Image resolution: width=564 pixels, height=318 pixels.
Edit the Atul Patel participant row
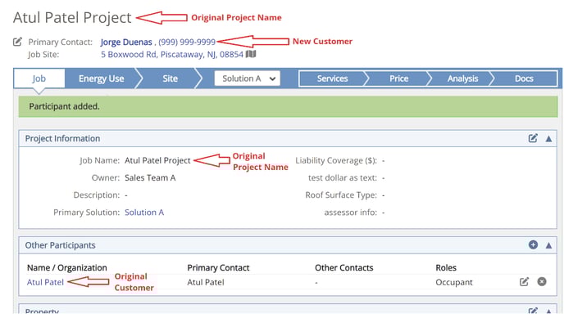click(524, 282)
